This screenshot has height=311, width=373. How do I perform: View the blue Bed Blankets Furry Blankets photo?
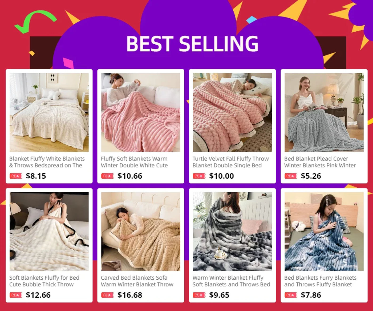tap(324, 232)
